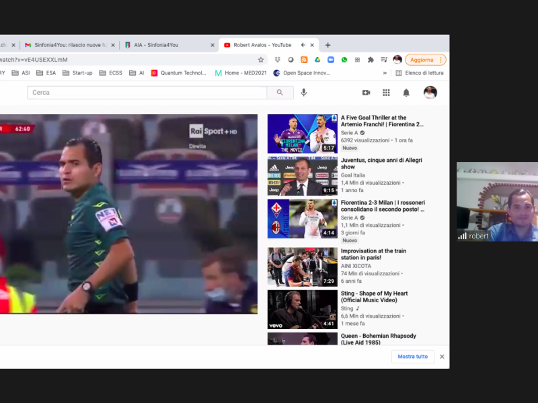Image resolution: width=538 pixels, height=403 pixels.
Task: Open the YouTube account avatar menu
Action: [430, 93]
